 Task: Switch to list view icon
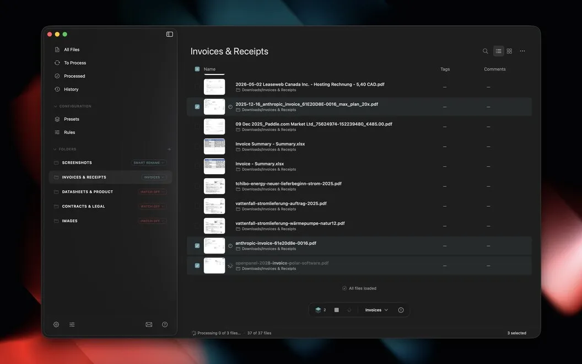[x=498, y=51]
